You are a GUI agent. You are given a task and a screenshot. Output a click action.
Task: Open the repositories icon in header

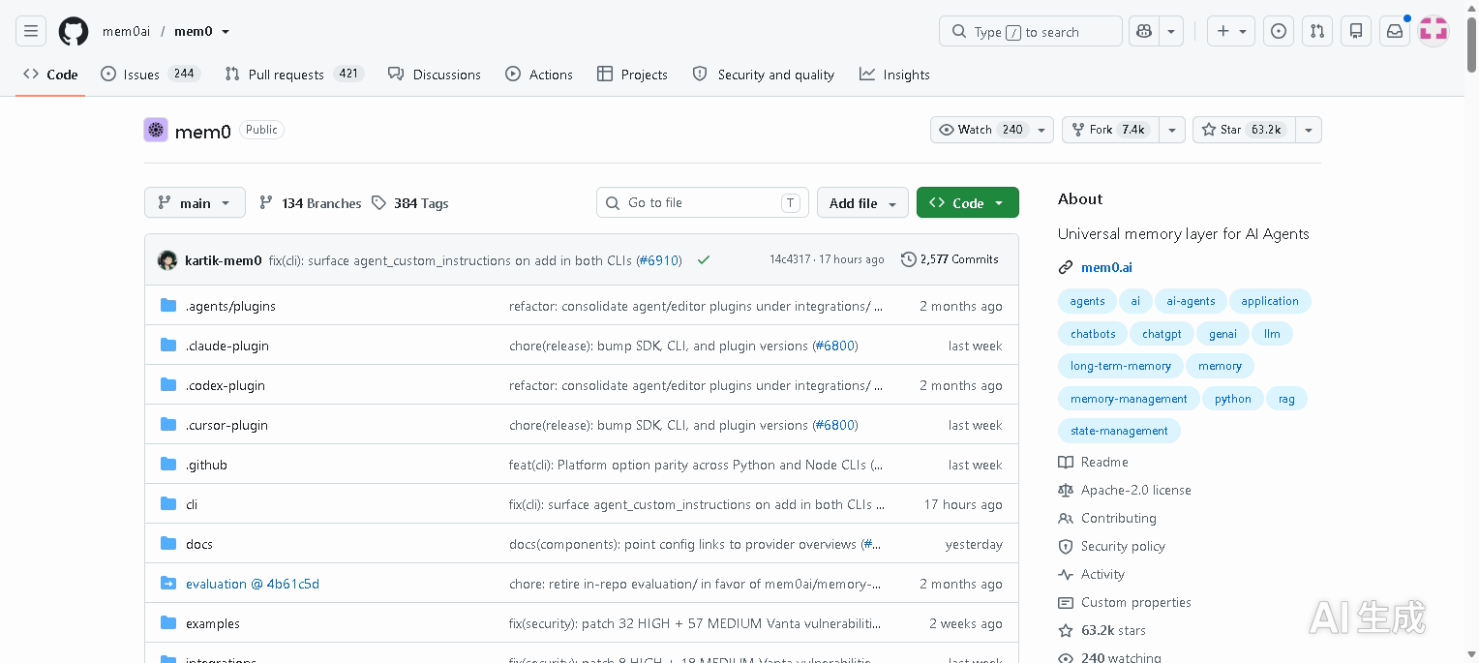(1356, 32)
